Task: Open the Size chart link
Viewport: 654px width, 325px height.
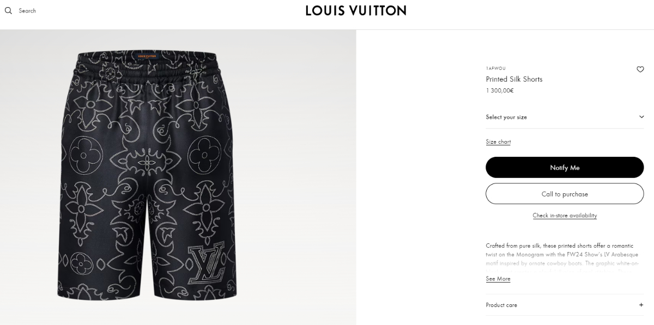Action: 498,142
